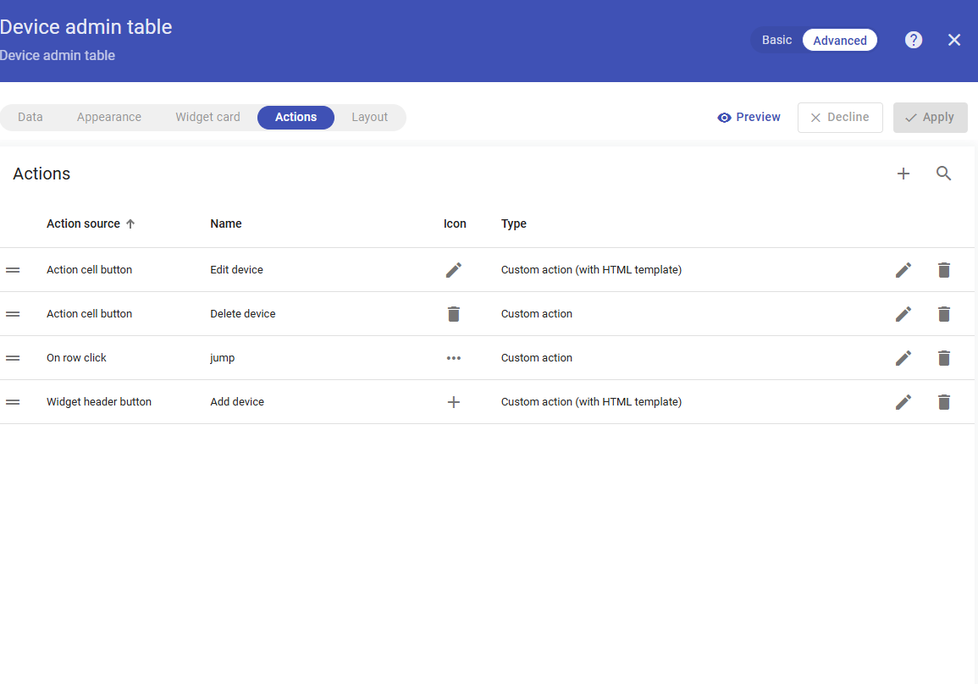Delete the 'Add device' action row
This screenshot has width=978, height=684.
tap(944, 402)
